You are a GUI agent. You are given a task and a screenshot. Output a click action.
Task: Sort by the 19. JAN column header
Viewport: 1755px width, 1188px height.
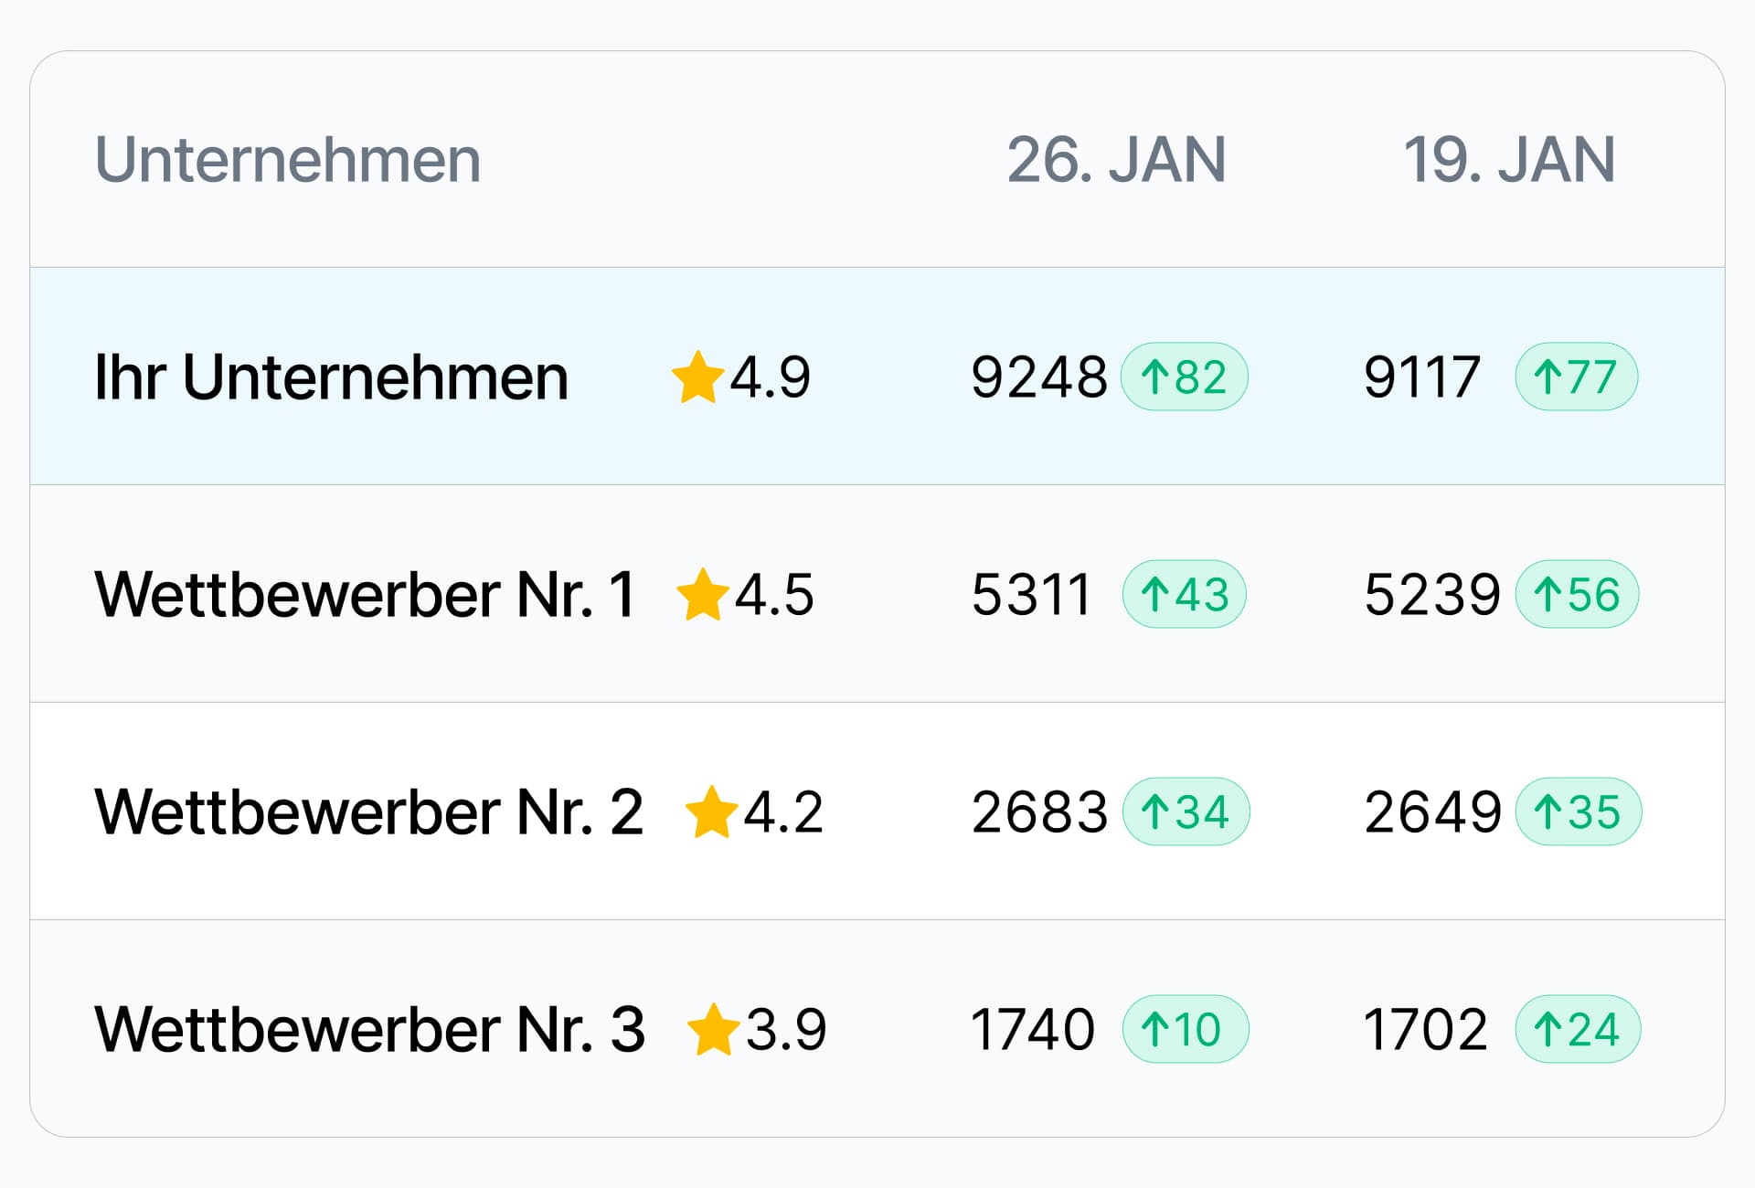[x=1509, y=160]
